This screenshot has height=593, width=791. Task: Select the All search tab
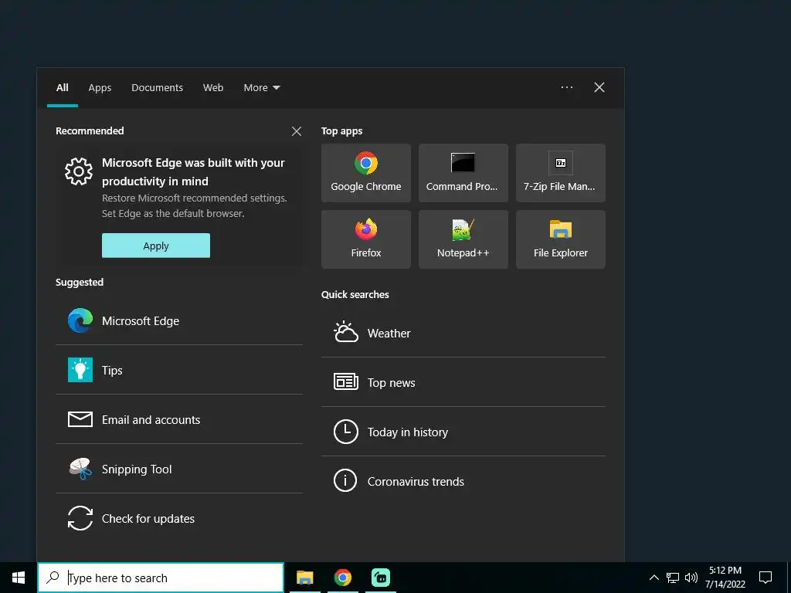(x=62, y=88)
